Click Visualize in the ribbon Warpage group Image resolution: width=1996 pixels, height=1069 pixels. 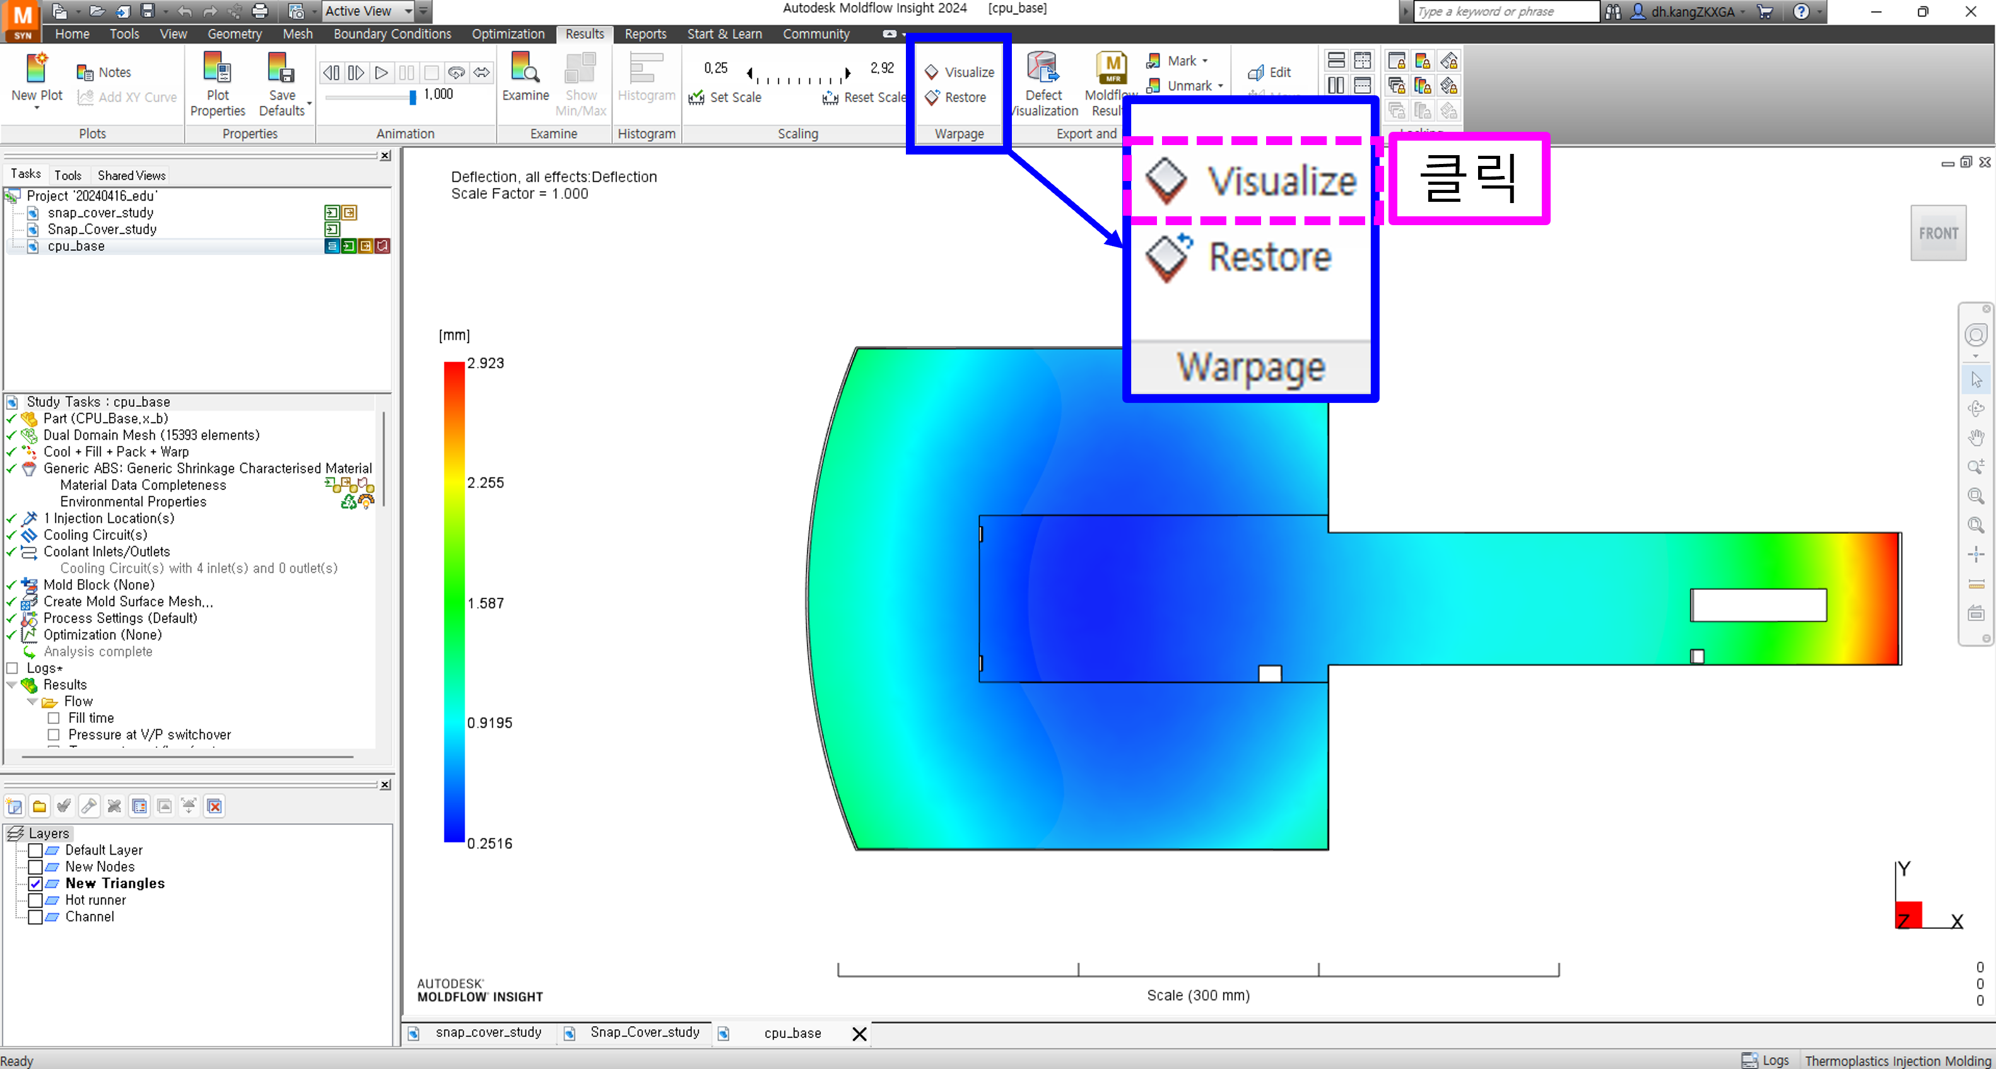(x=960, y=72)
